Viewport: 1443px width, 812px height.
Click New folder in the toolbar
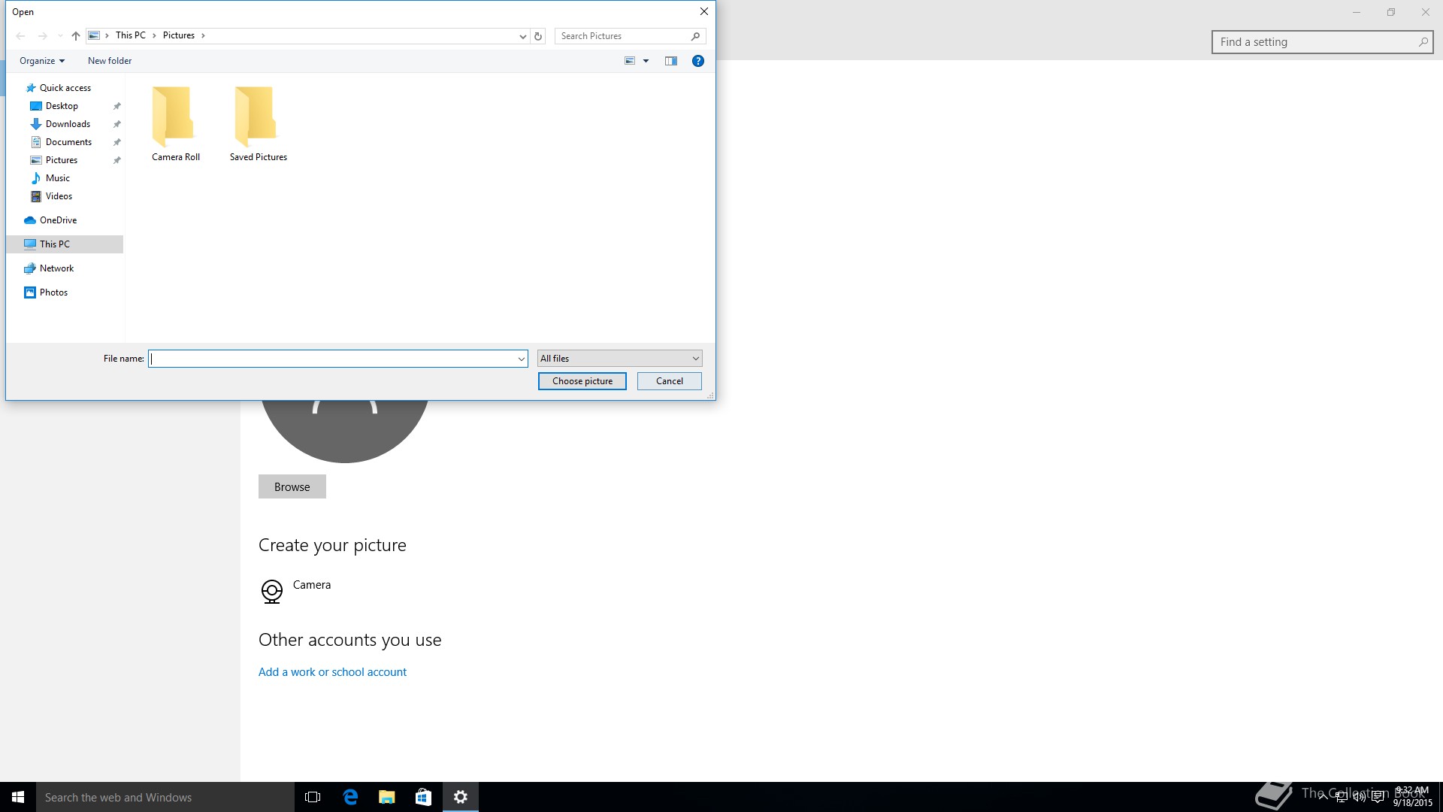coord(110,61)
